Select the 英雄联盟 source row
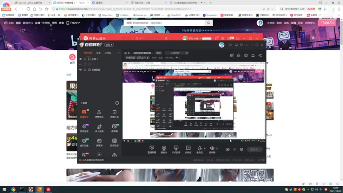This screenshot has height=193, width=343. (99, 70)
